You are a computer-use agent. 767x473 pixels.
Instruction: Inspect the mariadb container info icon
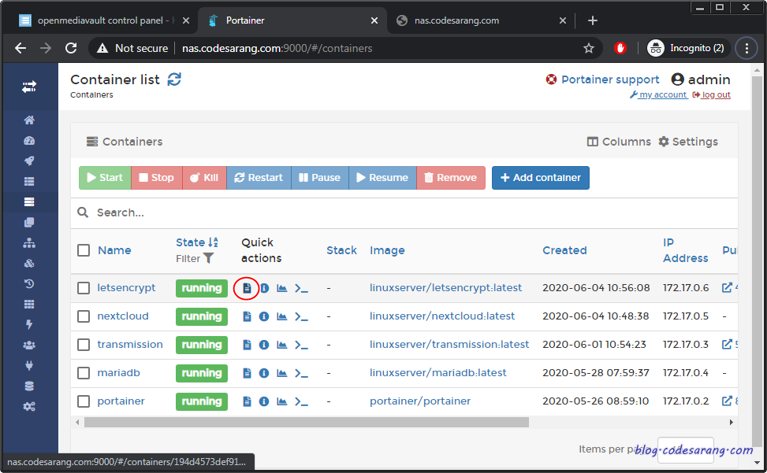(x=264, y=373)
